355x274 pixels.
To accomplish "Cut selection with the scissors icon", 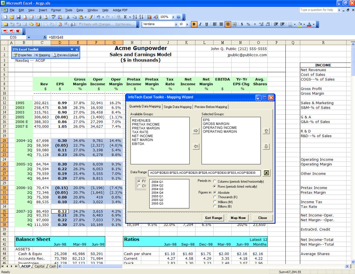I will (68, 17).
